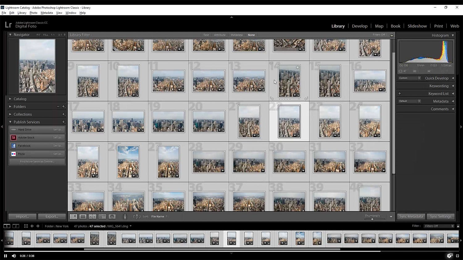Switch to Loupe view icon
This screenshot has height=260, width=463.
pos(83,217)
